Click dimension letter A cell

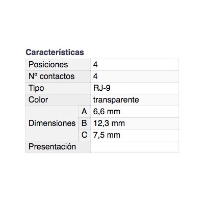pyautogui.click(x=85, y=112)
